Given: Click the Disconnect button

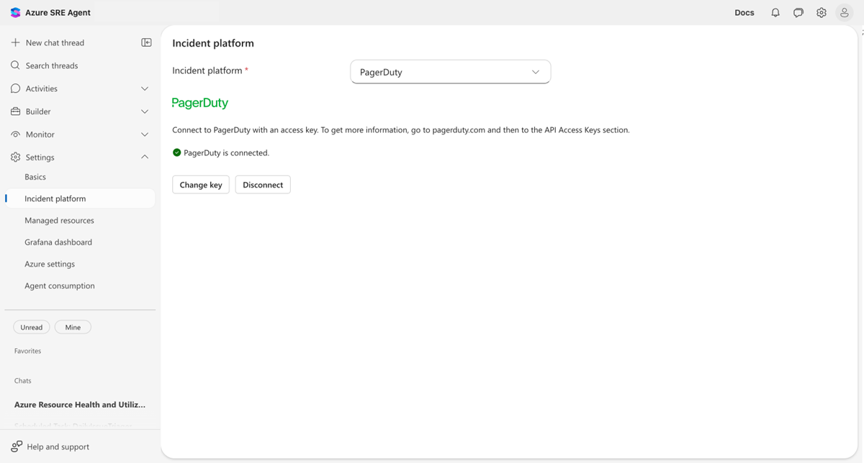Looking at the screenshot, I should click(263, 185).
